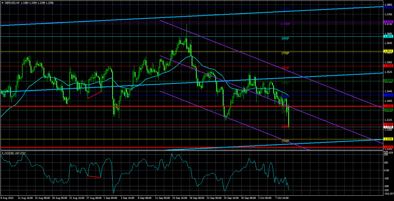Click the 1.3805 price scale value
The width and height of the screenshot is (394, 201).
click(x=387, y=5)
